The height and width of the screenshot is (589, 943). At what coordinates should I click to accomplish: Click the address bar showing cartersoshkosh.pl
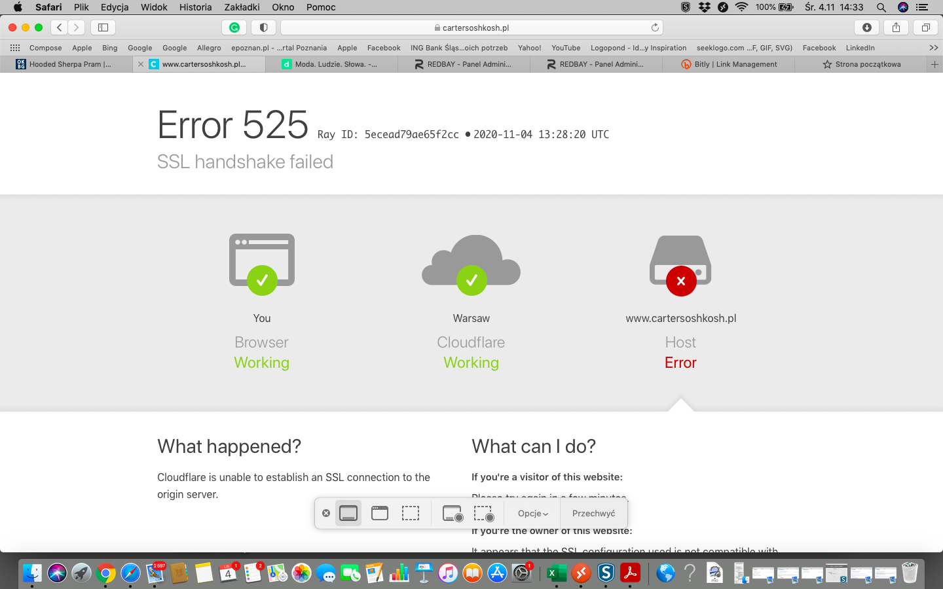pos(471,27)
